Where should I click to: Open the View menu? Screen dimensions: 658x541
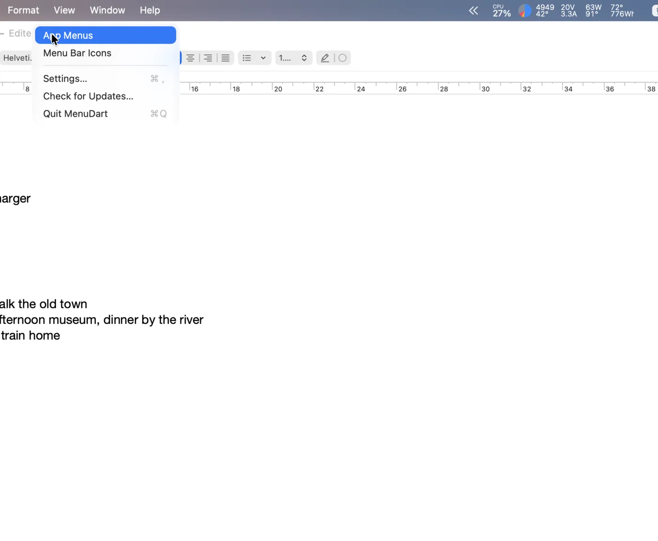point(64,10)
